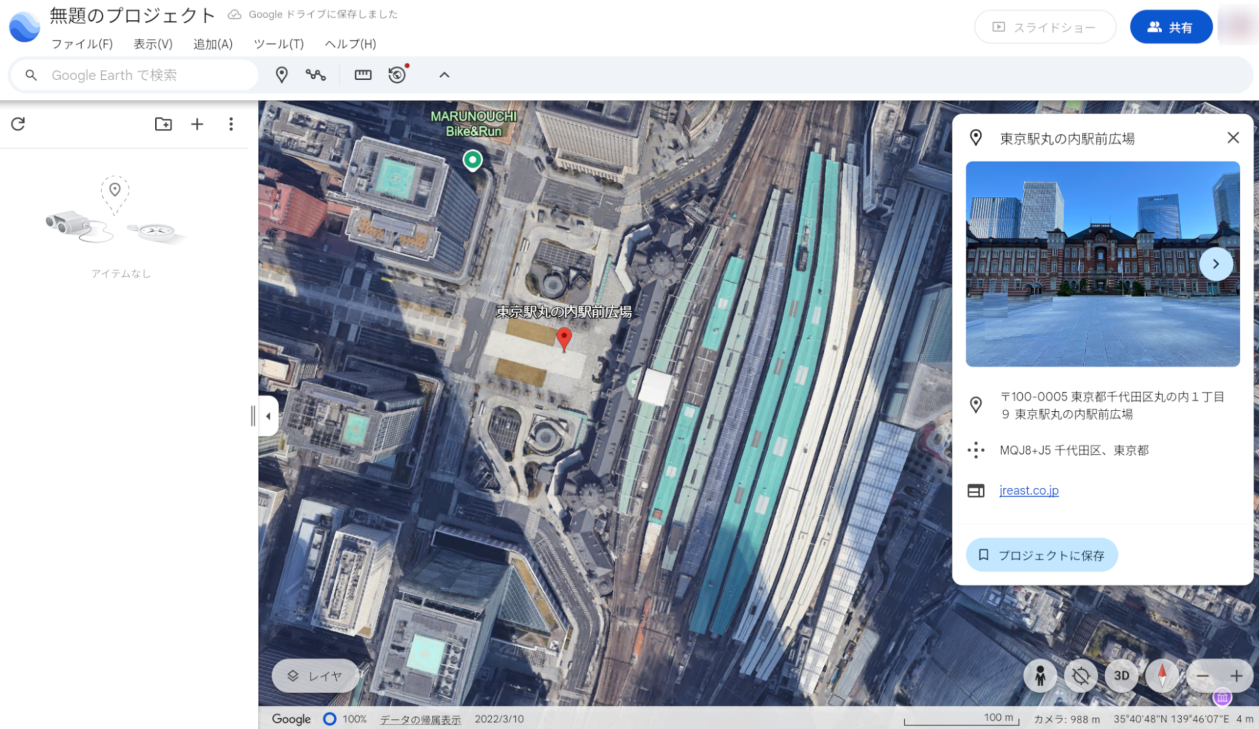The image size is (1259, 729).
Task: Click the Google Earth search field
Action: click(x=135, y=75)
